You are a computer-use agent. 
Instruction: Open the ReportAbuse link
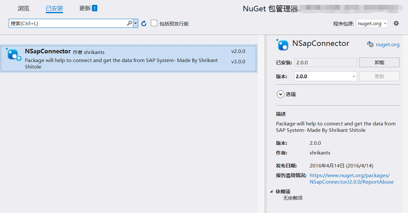point(351,179)
